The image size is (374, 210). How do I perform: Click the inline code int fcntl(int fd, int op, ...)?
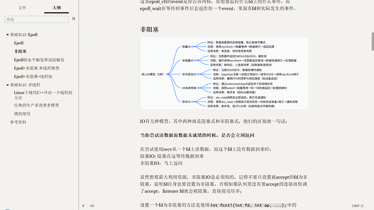coord(248,205)
